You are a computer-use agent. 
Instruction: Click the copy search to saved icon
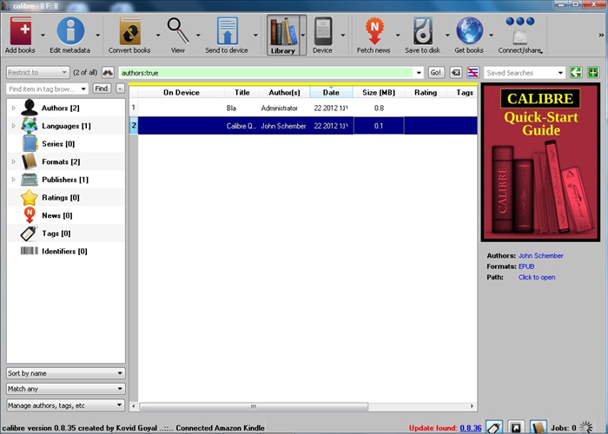[x=576, y=72]
